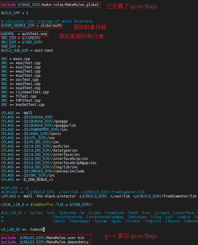The width and height of the screenshot is (198, 245).
Task: Click the SRC += keySetTest.cpp line
Action: [x=23, y=105]
